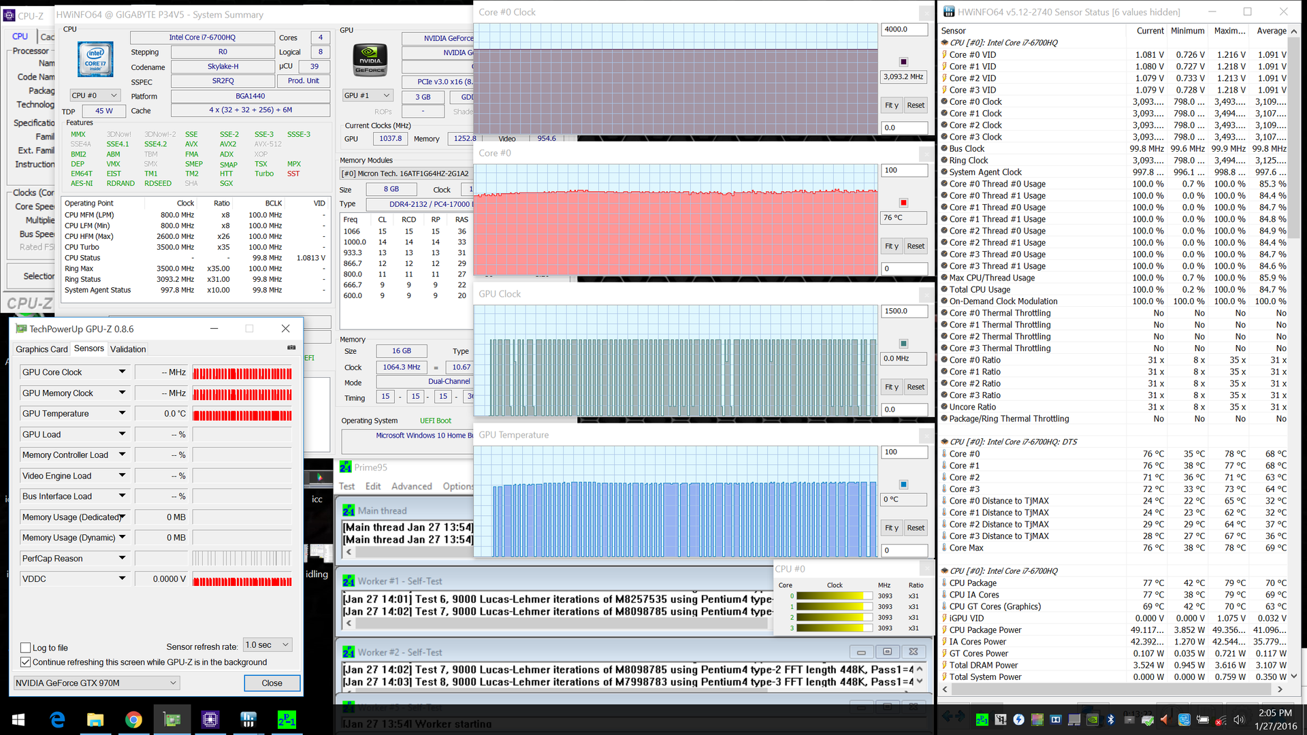Click the Intel Core i7 logo in System Summary
Image resolution: width=1307 pixels, height=735 pixels.
(x=95, y=59)
